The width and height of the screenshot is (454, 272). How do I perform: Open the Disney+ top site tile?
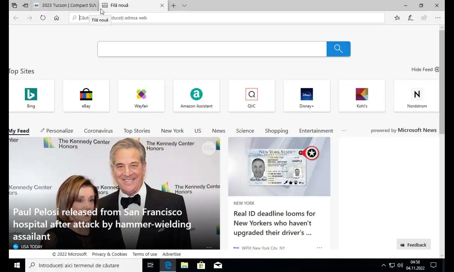[307, 96]
